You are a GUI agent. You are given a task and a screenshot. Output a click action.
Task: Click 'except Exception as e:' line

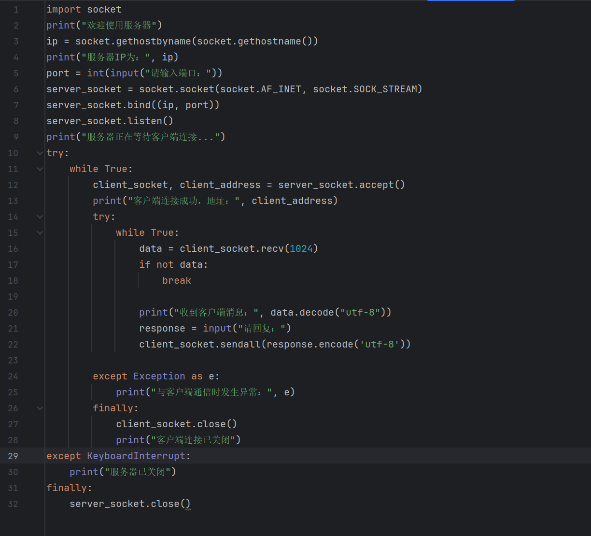pyautogui.click(x=156, y=376)
